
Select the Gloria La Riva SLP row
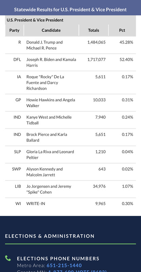click(70, 155)
